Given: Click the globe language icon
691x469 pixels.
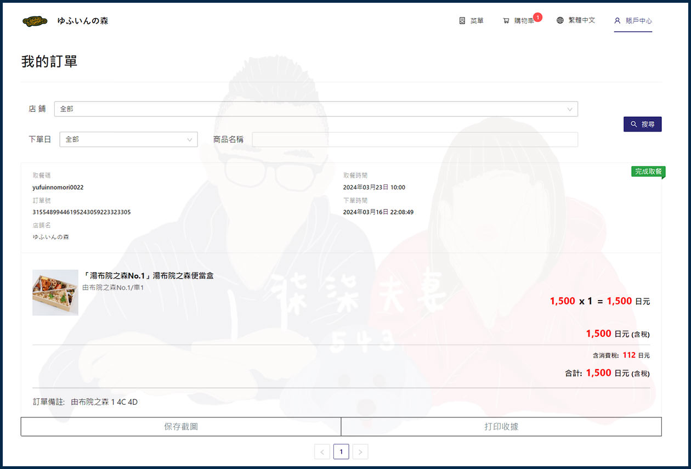Looking at the screenshot, I should pyautogui.click(x=559, y=20).
